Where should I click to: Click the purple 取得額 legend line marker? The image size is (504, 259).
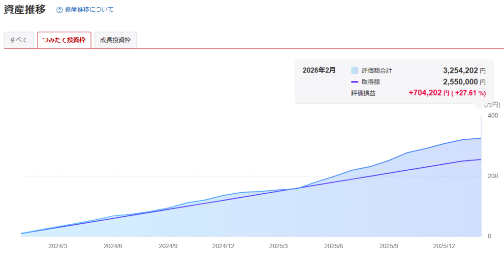pos(355,82)
